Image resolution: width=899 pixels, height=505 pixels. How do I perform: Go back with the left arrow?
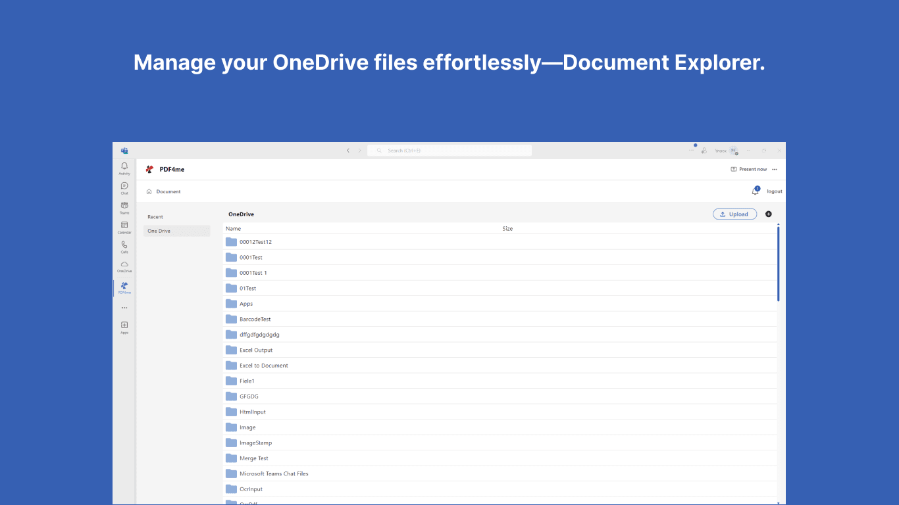[348, 151]
